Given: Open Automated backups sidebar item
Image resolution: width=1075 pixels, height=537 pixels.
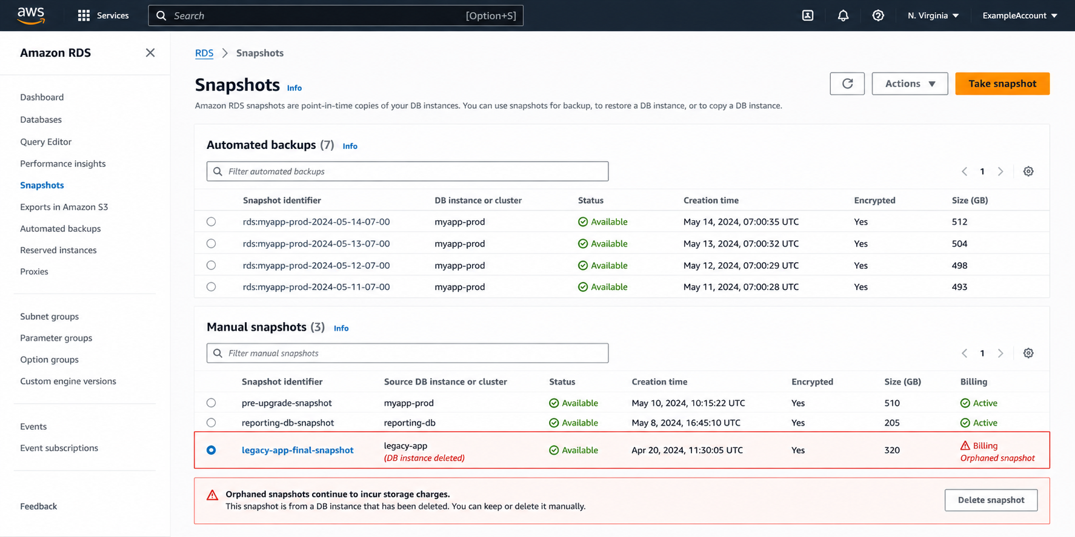Looking at the screenshot, I should point(60,229).
